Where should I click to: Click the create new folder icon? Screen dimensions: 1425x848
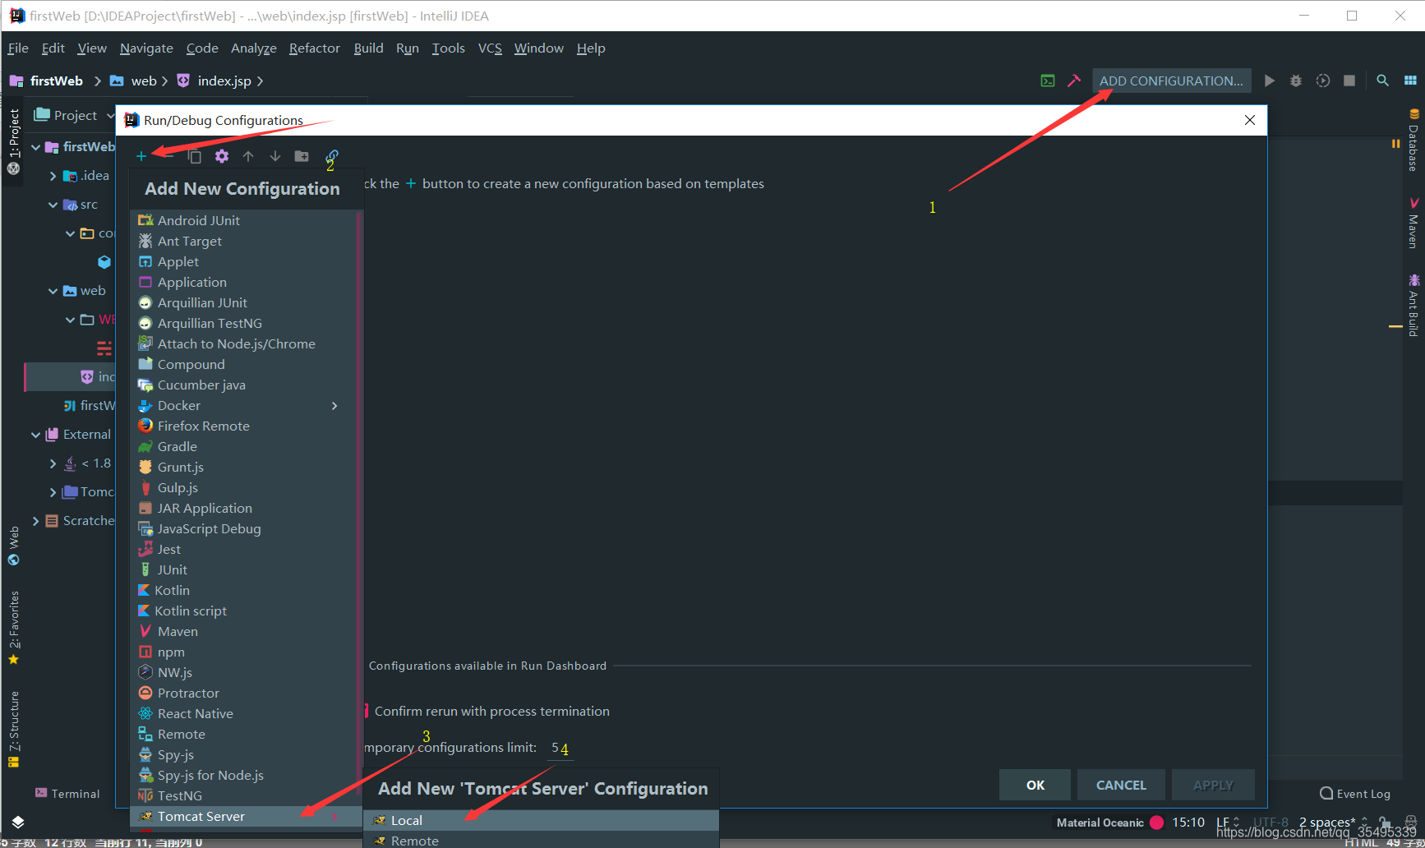[x=302, y=156]
